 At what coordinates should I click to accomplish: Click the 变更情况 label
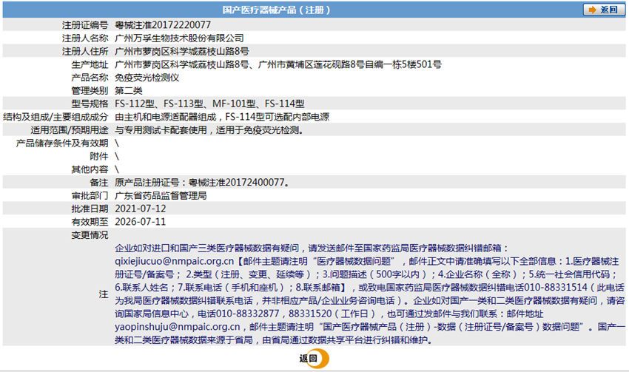tap(90, 235)
